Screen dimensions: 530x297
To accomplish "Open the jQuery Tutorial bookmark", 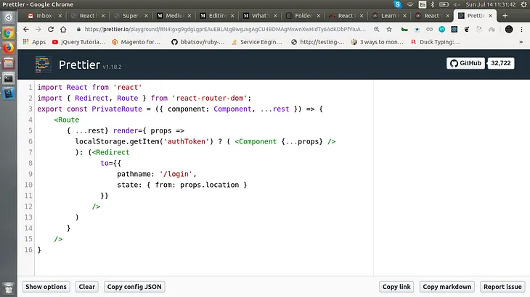I will coord(78,42).
